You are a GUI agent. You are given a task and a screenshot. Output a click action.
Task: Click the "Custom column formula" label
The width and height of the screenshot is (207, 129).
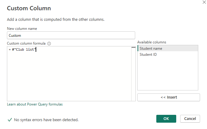(x=27, y=43)
